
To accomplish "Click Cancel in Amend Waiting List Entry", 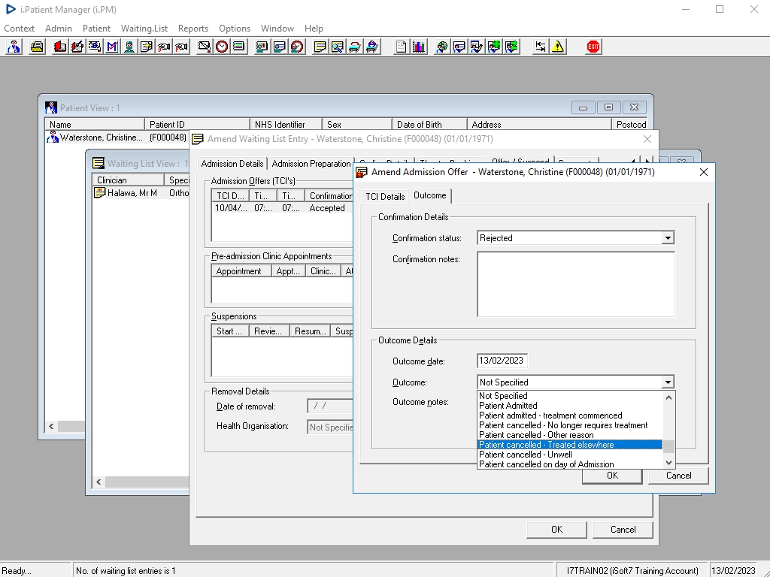I will tap(623, 530).
